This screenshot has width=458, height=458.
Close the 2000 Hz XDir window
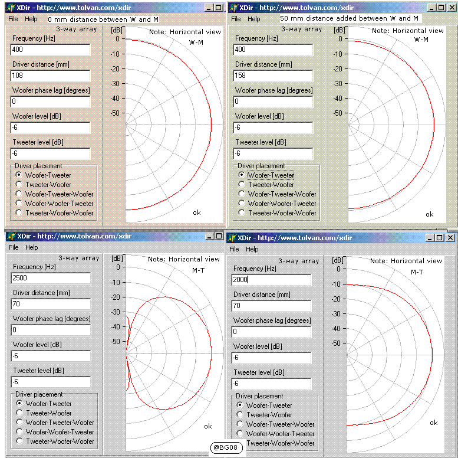pyautogui.click(x=450, y=238)
